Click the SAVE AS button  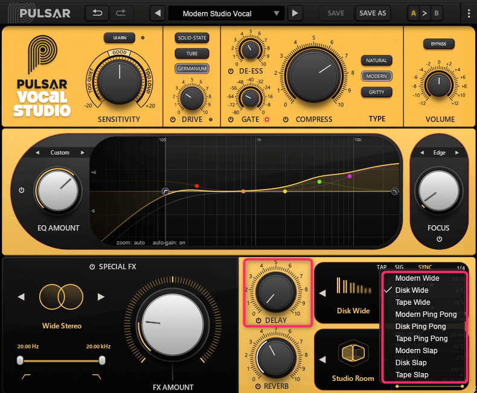[x=373, y=13]
